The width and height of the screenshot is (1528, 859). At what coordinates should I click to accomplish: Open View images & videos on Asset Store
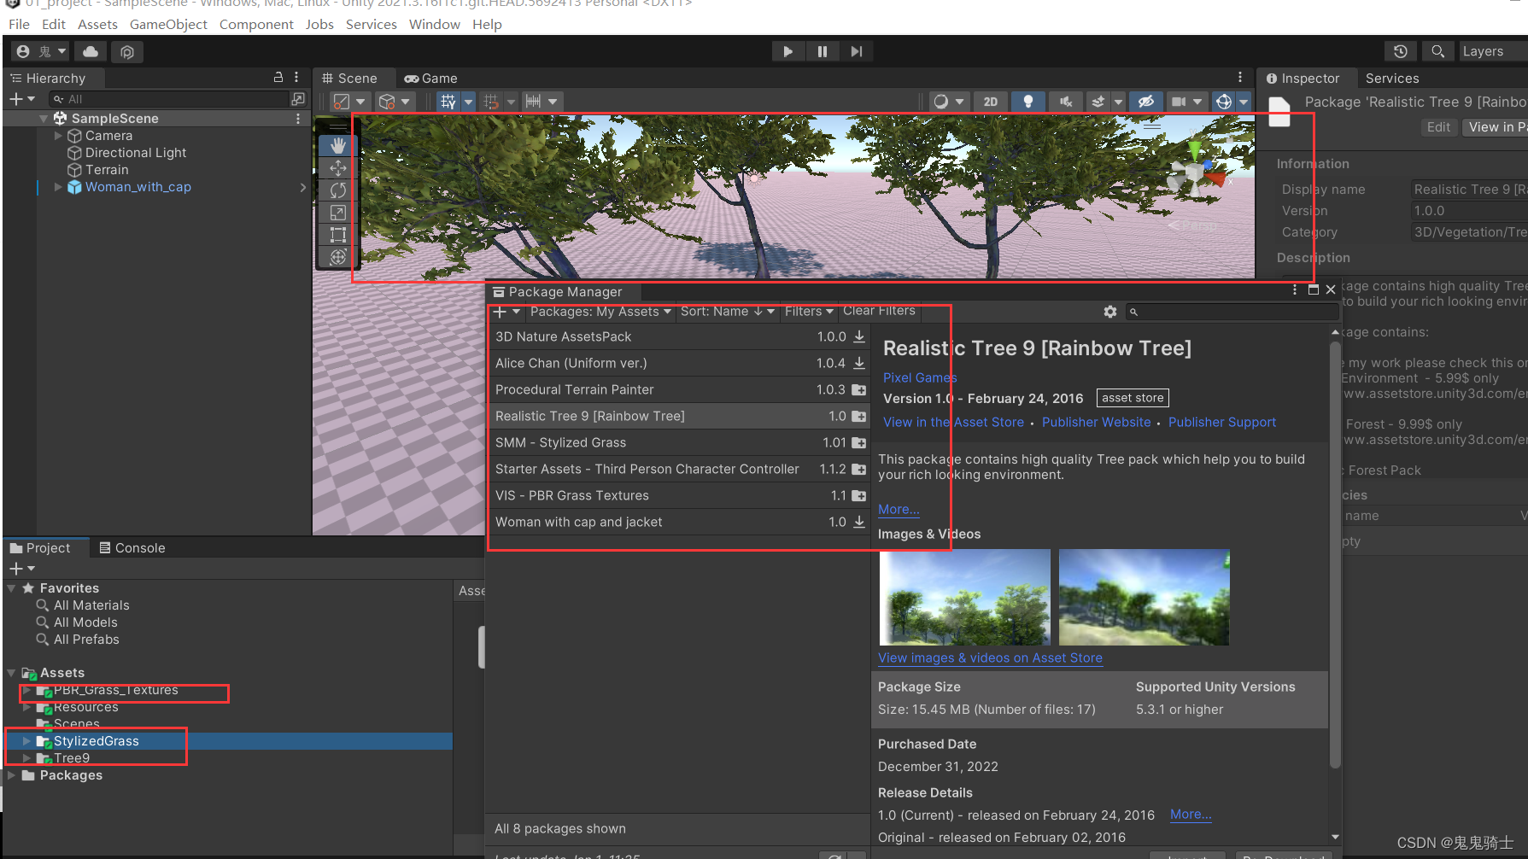pyautogui.click(x=990, y=657)
